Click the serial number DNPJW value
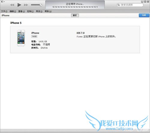Image resolution: width=150 pixels, height=133 pixels. pos(44,48)
